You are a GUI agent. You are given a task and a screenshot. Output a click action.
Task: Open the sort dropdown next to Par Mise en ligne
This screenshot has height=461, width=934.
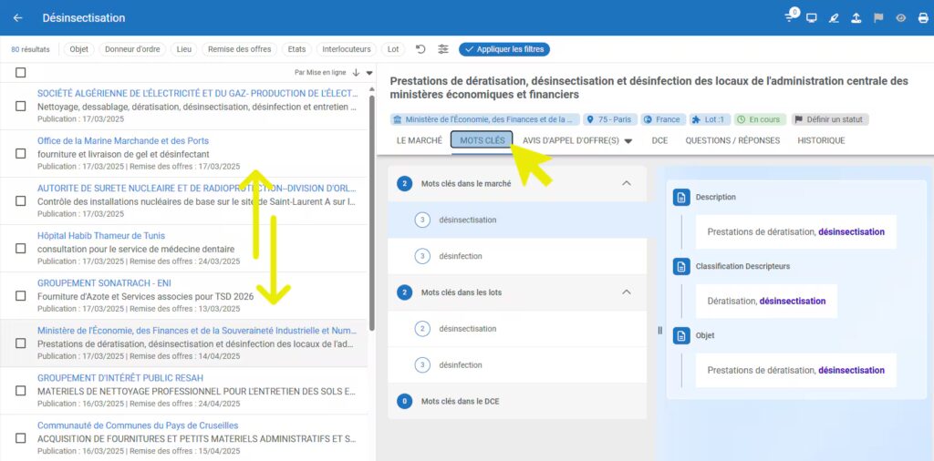tap(369, 73)
